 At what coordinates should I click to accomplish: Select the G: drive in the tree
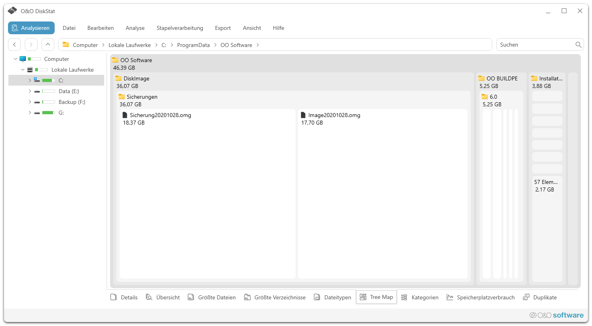61,113
